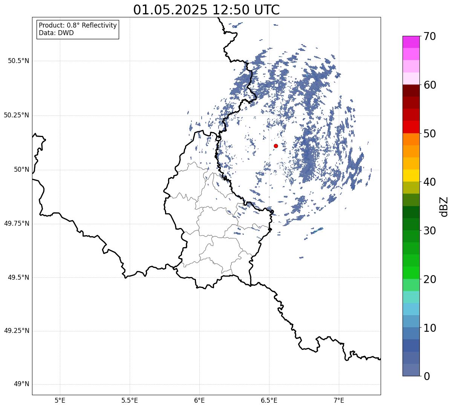
Task: Click the 50.25°N latitude label
Action: pos(16,115)
